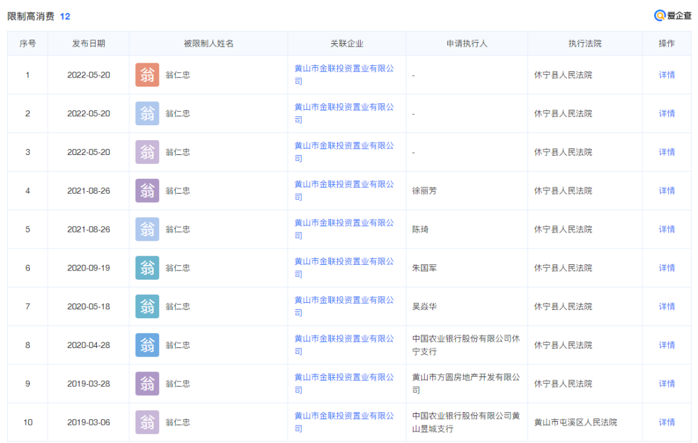Select 中国农业银行股份有限公司黄山昱城支行 cell
The height and width of the screenshot is (443, 698).
click(466, 422)
